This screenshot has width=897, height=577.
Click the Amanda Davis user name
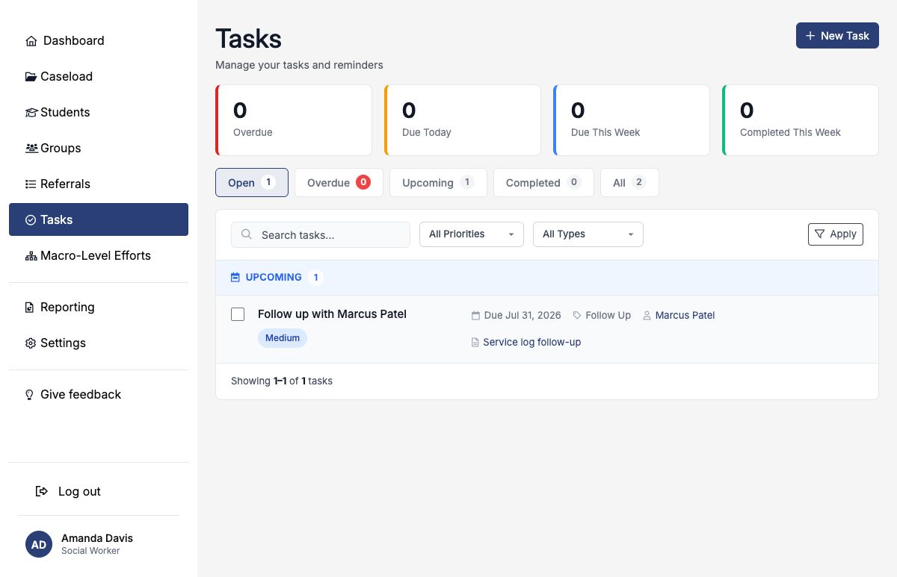pyautogui.click(x=97, y=538)
